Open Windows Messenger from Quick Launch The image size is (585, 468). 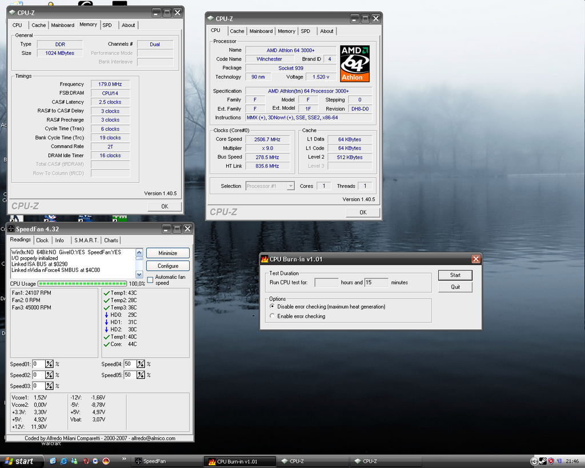(x=74, y=461)
